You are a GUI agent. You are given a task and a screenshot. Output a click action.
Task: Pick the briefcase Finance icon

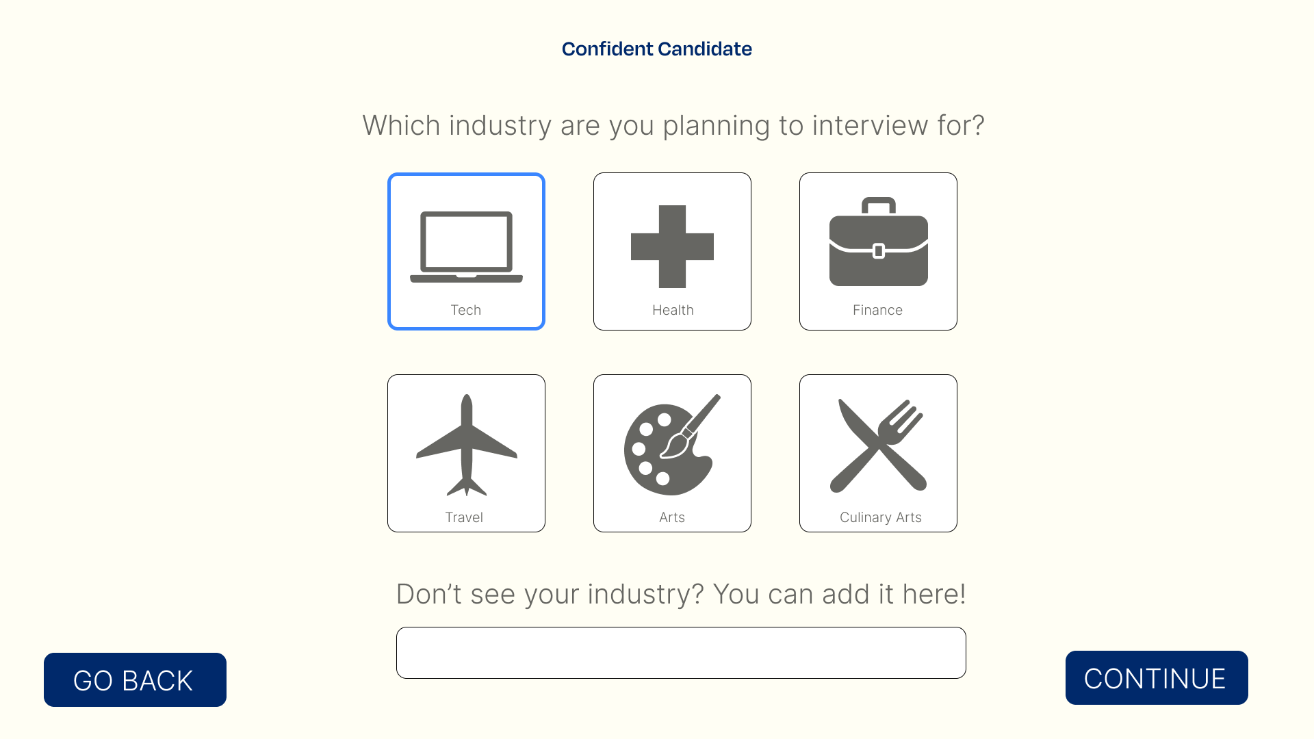(879, 242)
